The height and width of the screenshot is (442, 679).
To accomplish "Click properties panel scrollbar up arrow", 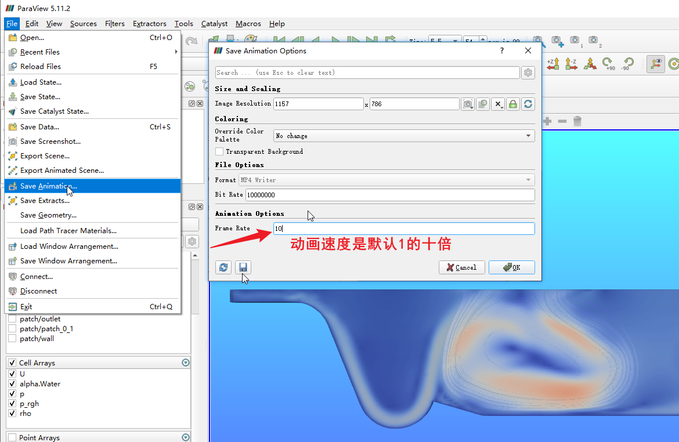I will [x=195, y=255].
